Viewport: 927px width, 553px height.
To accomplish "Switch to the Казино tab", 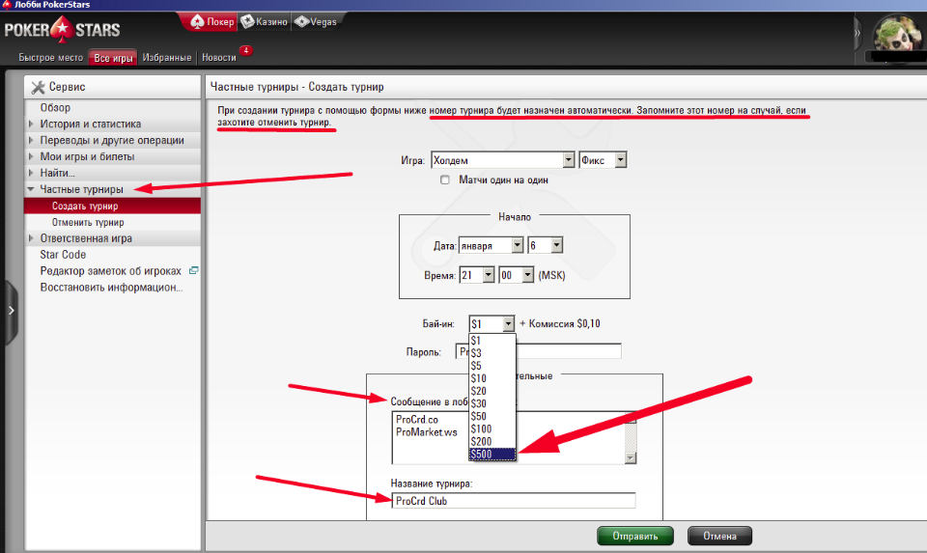I will 265,22.
